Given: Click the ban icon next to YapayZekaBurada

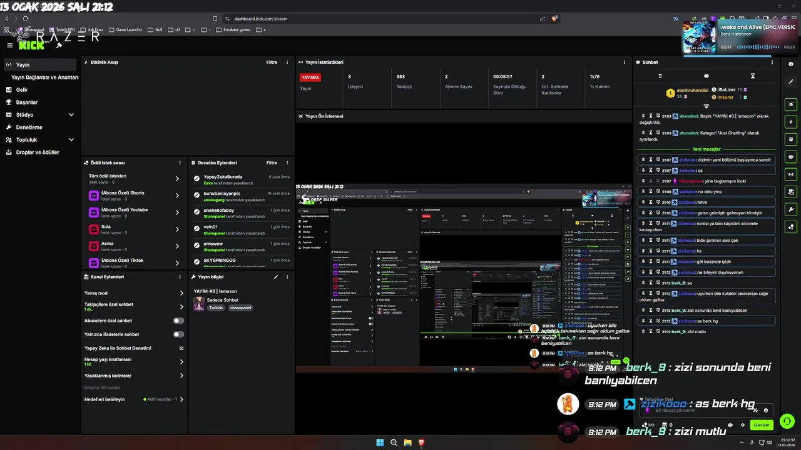Looking at the screenshot, I should coord(196,179).
